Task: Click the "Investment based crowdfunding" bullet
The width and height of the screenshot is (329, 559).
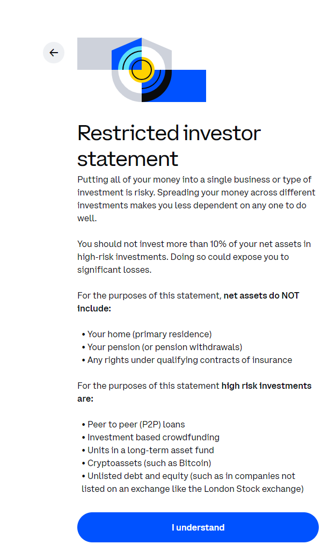Action: tap(153, 437)
